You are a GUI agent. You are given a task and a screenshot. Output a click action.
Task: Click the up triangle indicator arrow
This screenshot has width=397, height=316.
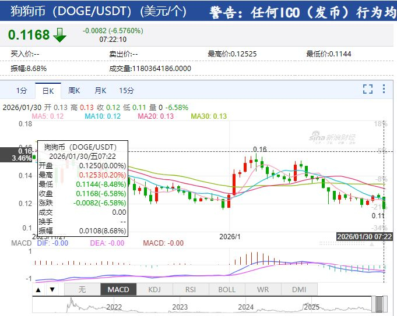38,290
